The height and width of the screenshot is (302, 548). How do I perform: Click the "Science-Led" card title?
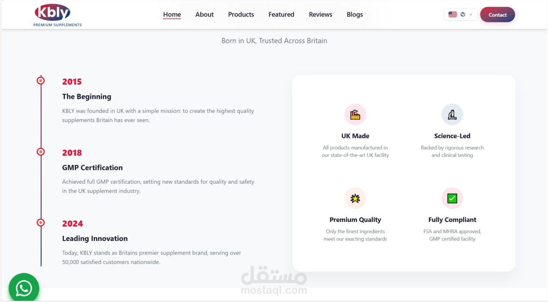coord(452,136)
